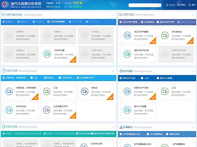Screen dimensions: 197x147
Task: Click the truck icon on 生活消费天然气 card
Action: [x=47, y=110]
